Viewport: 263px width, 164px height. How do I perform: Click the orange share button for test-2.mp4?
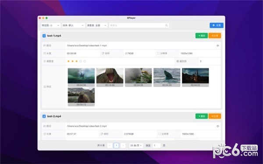[215, 116]
